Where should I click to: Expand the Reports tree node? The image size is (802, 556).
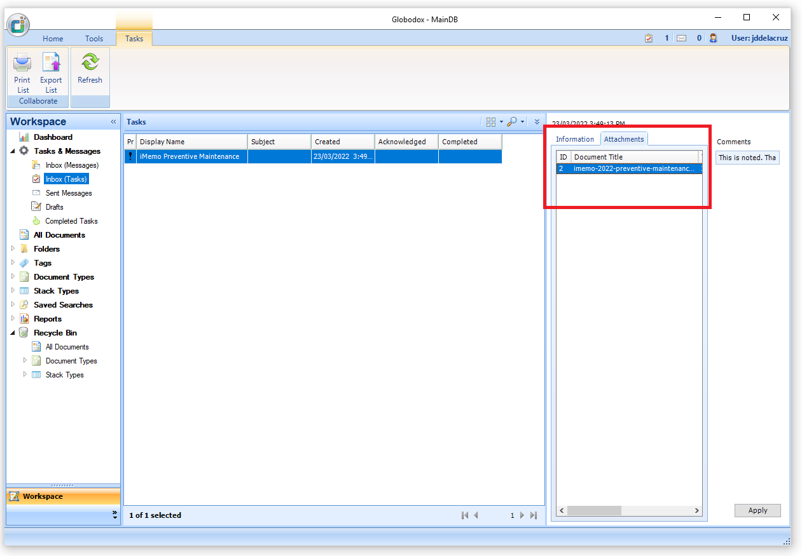pyautogui.click(x=13, y=319)
